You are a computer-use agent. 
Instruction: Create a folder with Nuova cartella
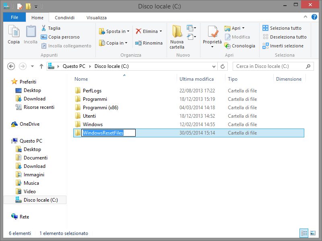[x=177, y=36]
